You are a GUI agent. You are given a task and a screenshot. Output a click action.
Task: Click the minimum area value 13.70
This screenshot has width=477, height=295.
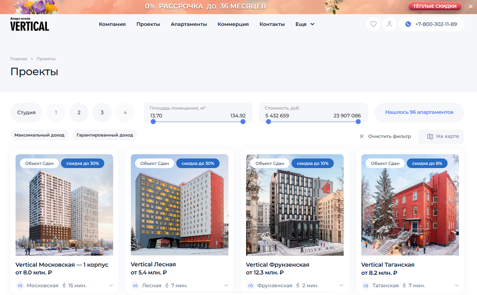tap(156, 116)
